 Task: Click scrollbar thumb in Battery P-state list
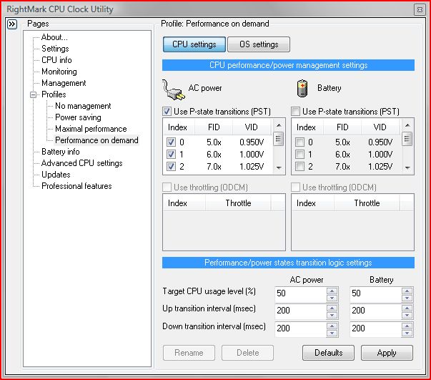point(407,139)
